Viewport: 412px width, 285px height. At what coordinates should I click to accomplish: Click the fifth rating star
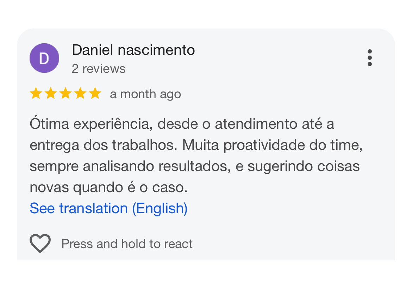click(x=95, y=94)
